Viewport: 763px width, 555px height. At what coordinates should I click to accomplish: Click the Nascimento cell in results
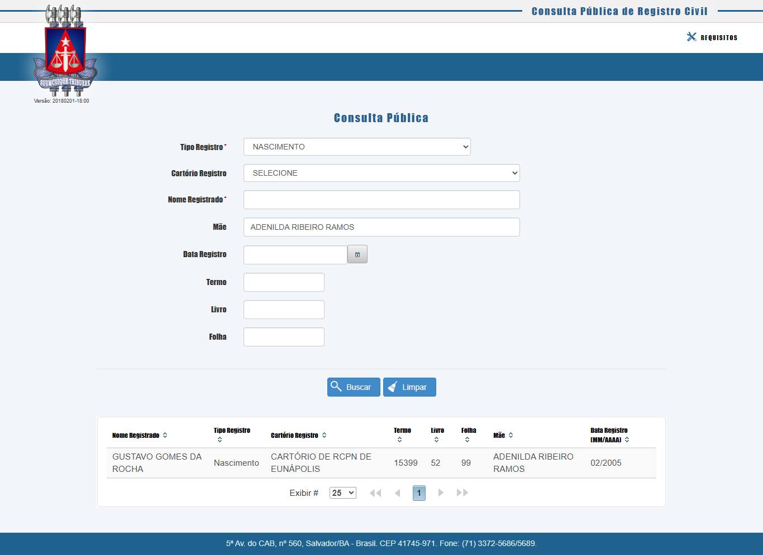tap(236, 463)
